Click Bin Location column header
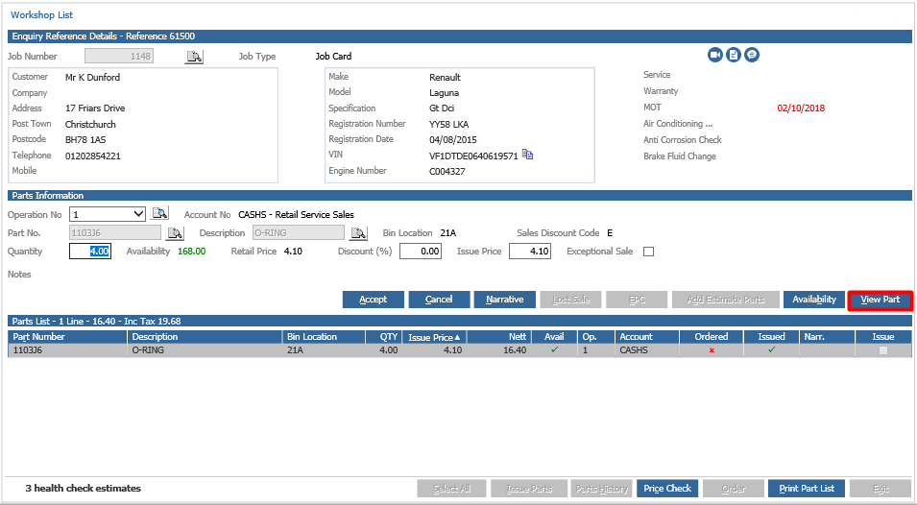 tap(324, 337)
